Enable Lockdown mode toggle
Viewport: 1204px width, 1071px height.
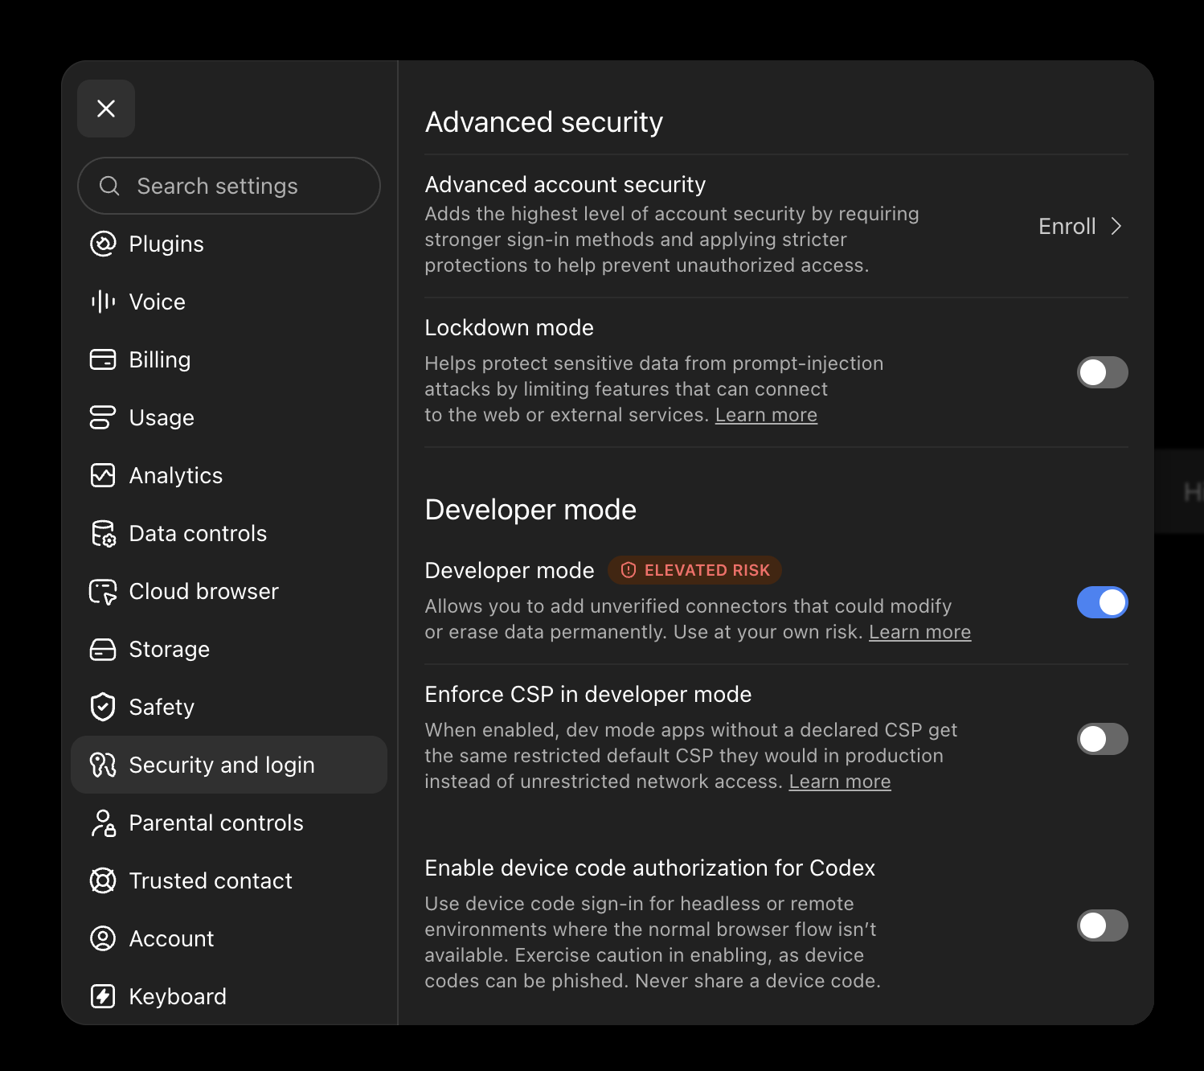(1102, 372)
